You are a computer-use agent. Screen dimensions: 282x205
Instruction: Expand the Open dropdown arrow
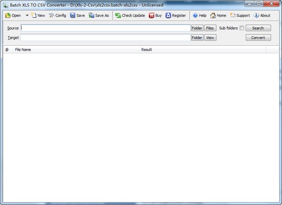pos(27,16)
